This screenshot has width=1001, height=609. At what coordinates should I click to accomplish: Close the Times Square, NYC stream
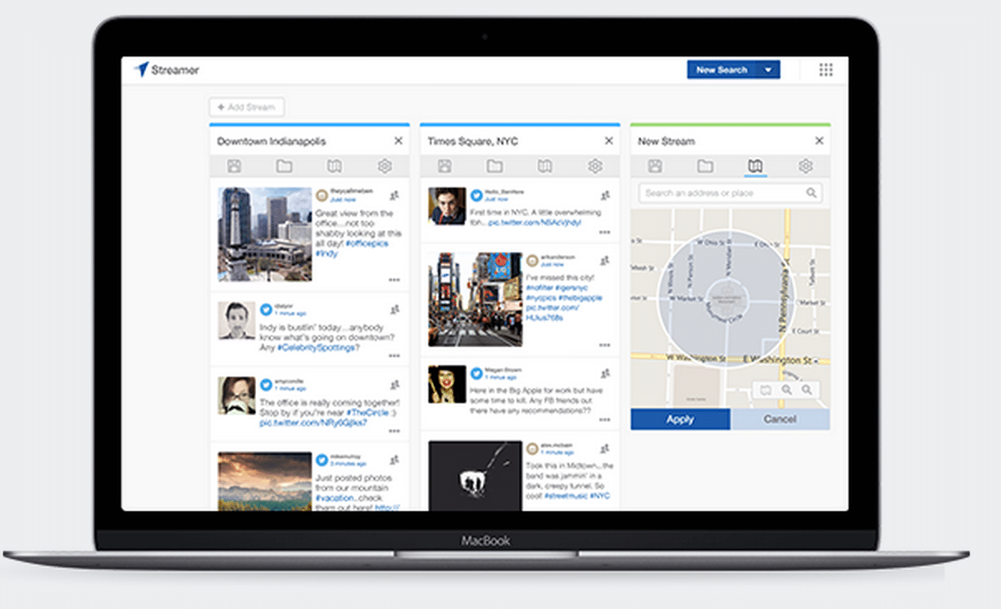pos(609,141)
